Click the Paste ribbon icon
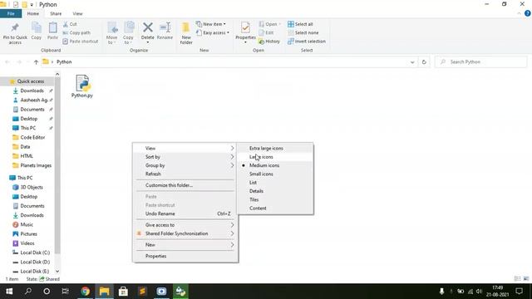532x299 pixels. point(52,31)
